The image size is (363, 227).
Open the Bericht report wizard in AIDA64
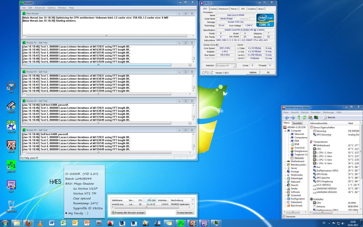(329, 117)
